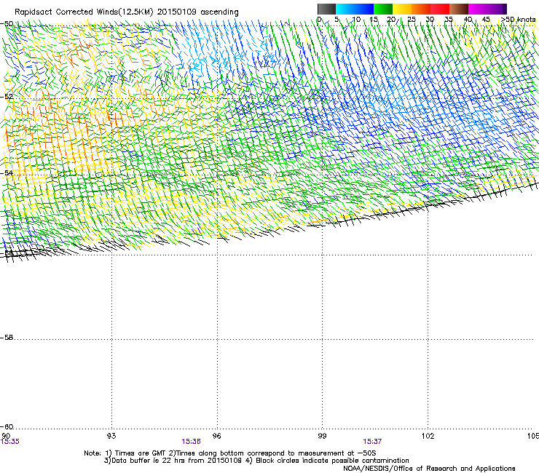Click the yellow 20–25 knots legend swatch

point(402,9)
